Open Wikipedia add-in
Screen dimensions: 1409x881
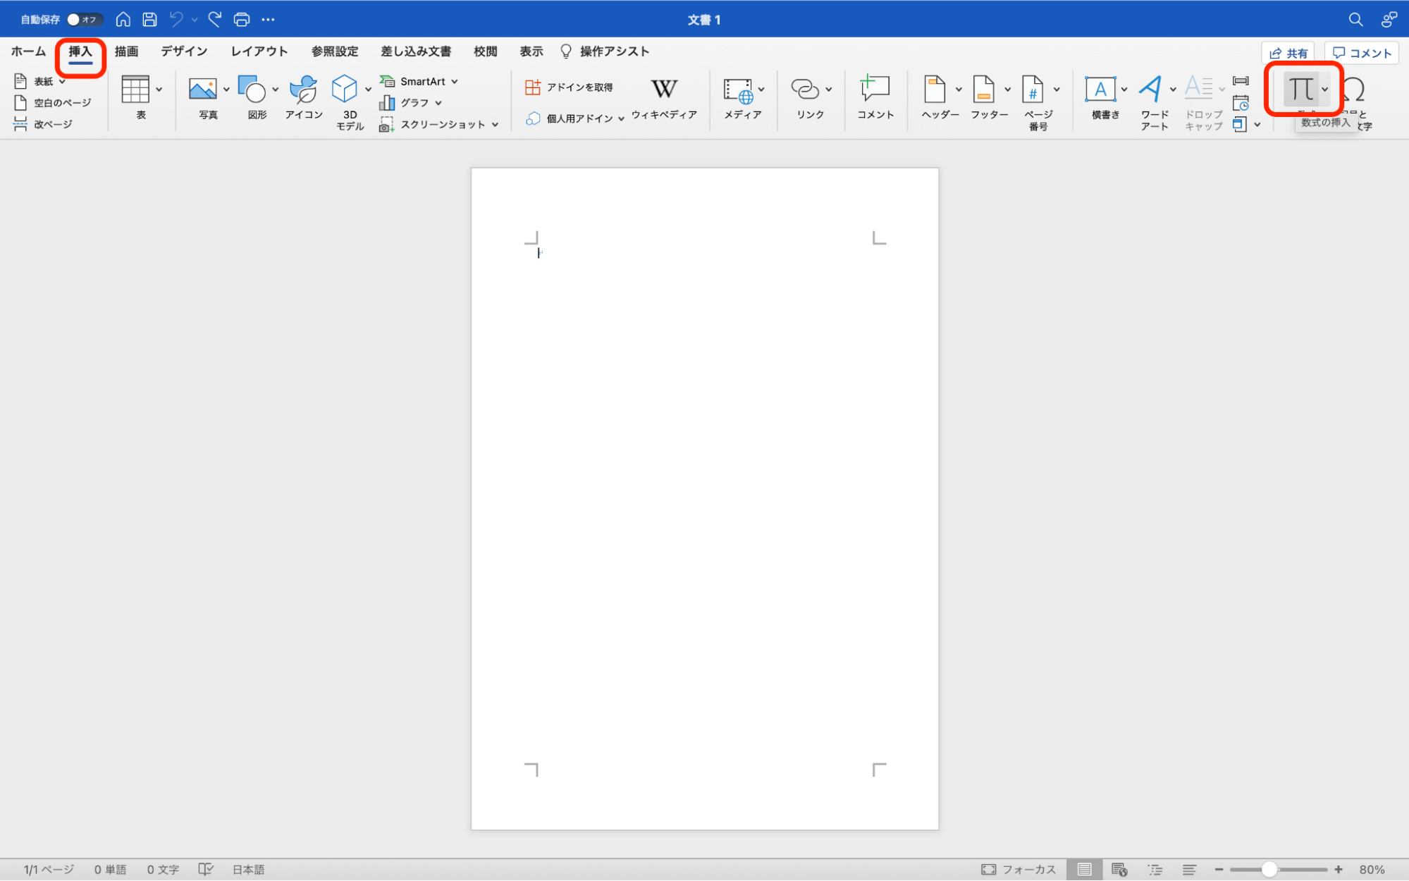click(x=664, y=97)
